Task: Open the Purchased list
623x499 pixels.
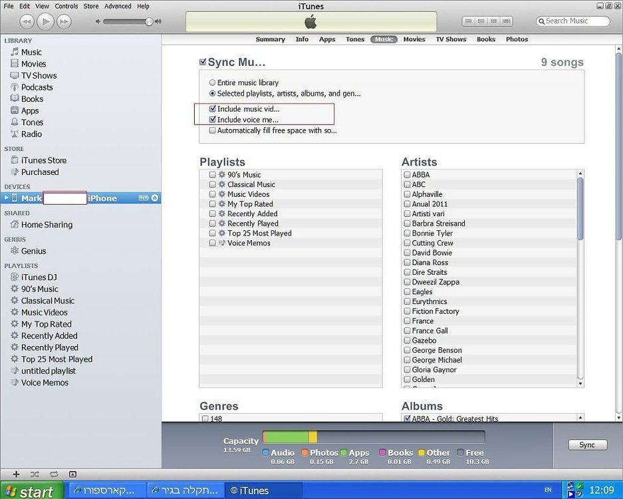Action: click(x=40, y=172)
